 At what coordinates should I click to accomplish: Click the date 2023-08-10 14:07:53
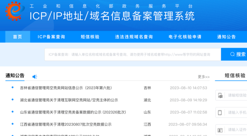point(188,88)
